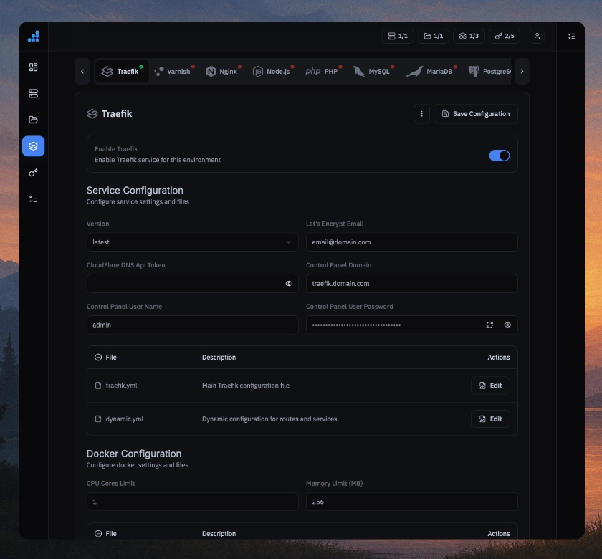Click the servers icon in left sidebar
This screenshot has width=602, height=559.
[33, 94]
